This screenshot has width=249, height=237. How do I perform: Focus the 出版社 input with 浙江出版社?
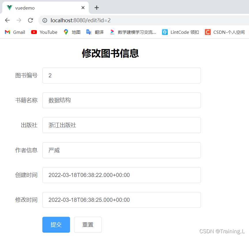click(122, 125)
